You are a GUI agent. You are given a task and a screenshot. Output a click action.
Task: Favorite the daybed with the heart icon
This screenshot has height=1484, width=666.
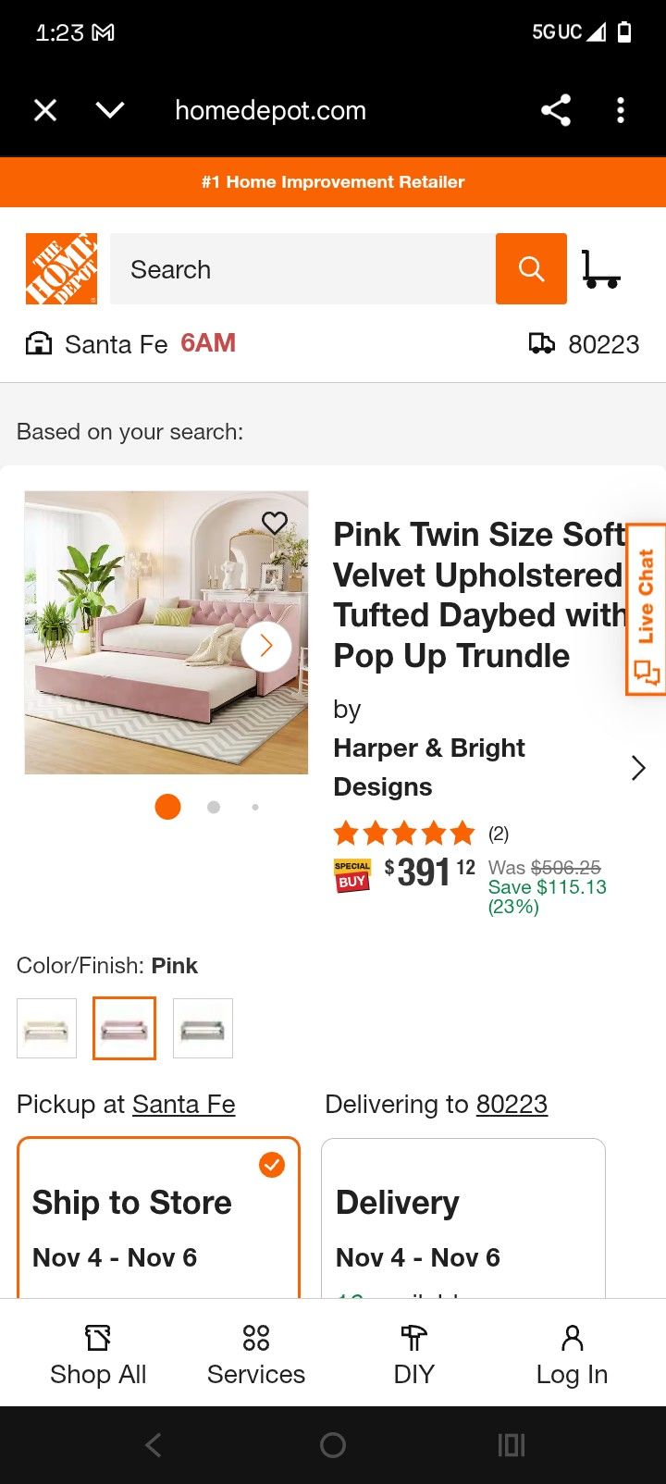tap(275, 524)
